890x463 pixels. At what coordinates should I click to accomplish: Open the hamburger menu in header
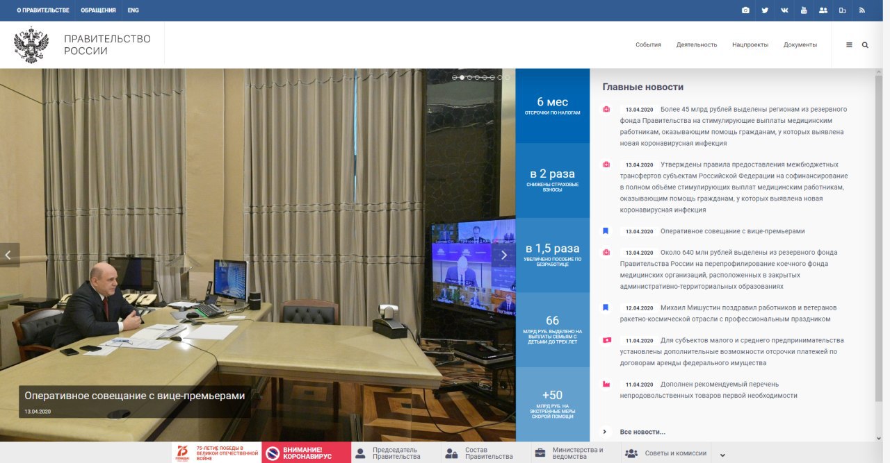(x=849, y=44)
